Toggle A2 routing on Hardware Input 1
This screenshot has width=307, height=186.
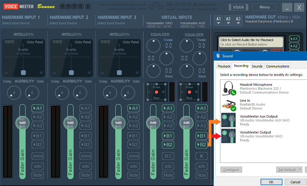37,117
